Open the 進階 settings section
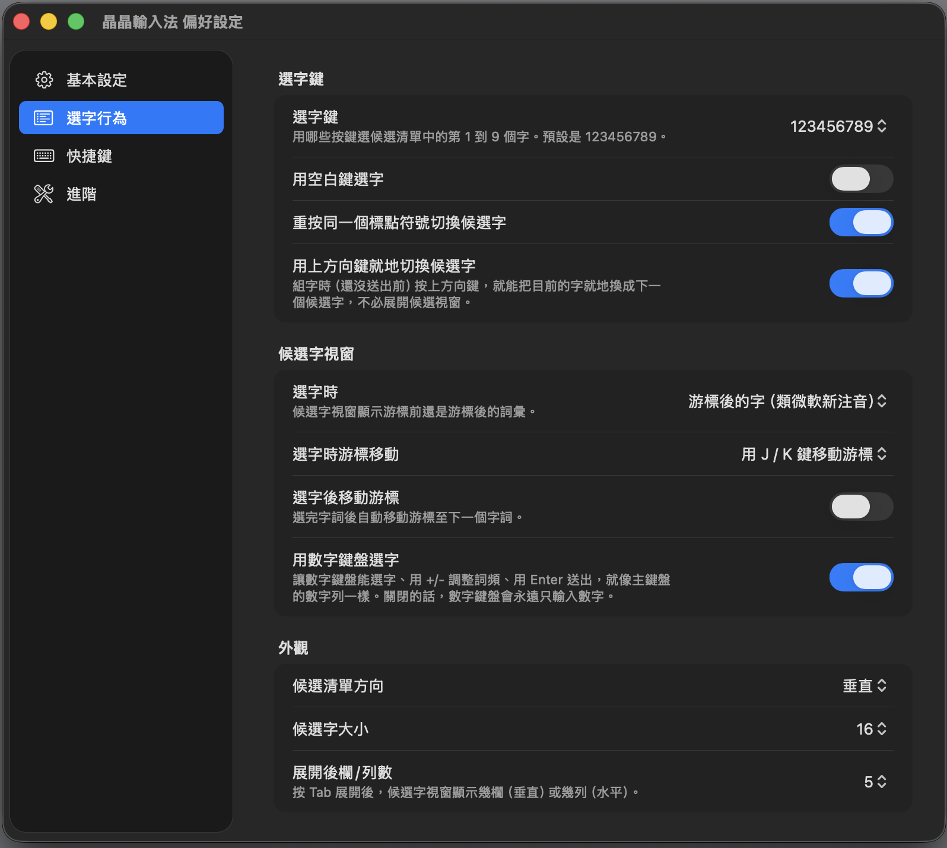Screen dimensions: 947x848 coord(121,194)
